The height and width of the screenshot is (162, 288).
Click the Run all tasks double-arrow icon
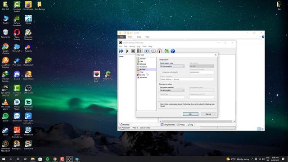tap(121, 51)
